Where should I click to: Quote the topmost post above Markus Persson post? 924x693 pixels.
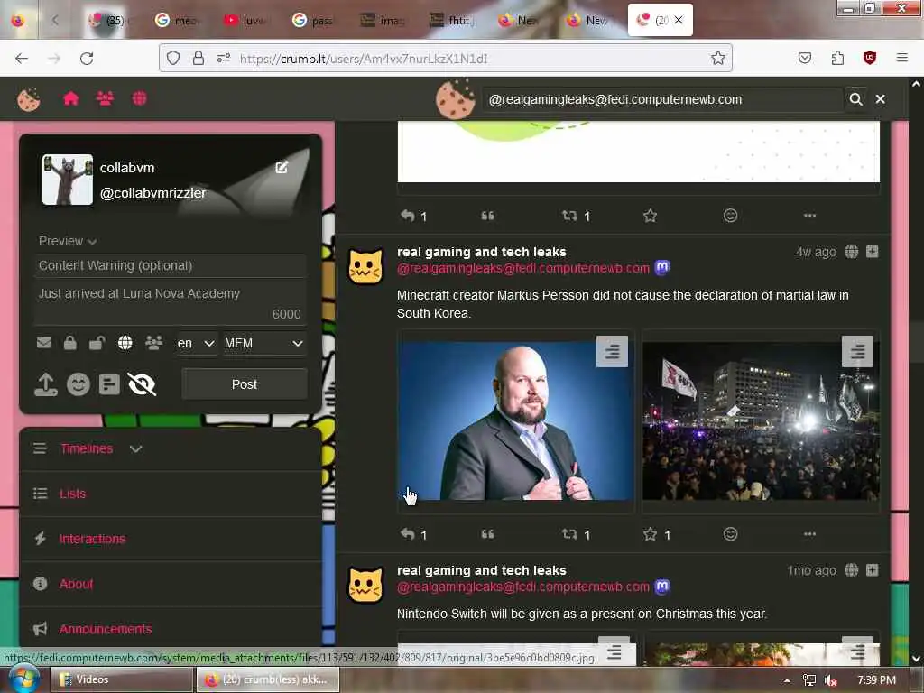pos(487,216)
